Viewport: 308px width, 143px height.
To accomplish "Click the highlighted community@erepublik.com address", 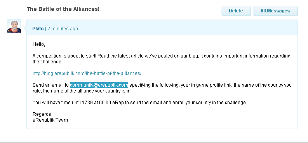I will [99, 85].
